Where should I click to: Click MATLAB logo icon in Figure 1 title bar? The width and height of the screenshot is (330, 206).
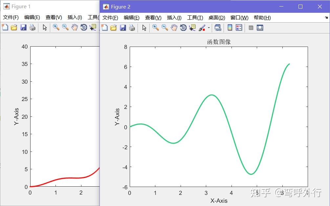(7, 7)
